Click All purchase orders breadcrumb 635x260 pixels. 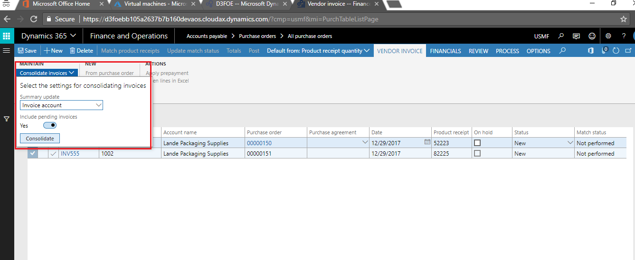[x=310, y=36]
